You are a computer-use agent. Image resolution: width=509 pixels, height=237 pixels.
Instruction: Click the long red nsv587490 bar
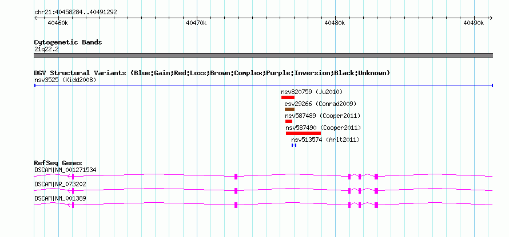(303, 133)
